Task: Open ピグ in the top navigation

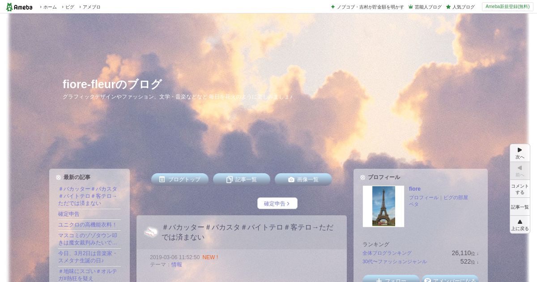Action: coord(70,7)
